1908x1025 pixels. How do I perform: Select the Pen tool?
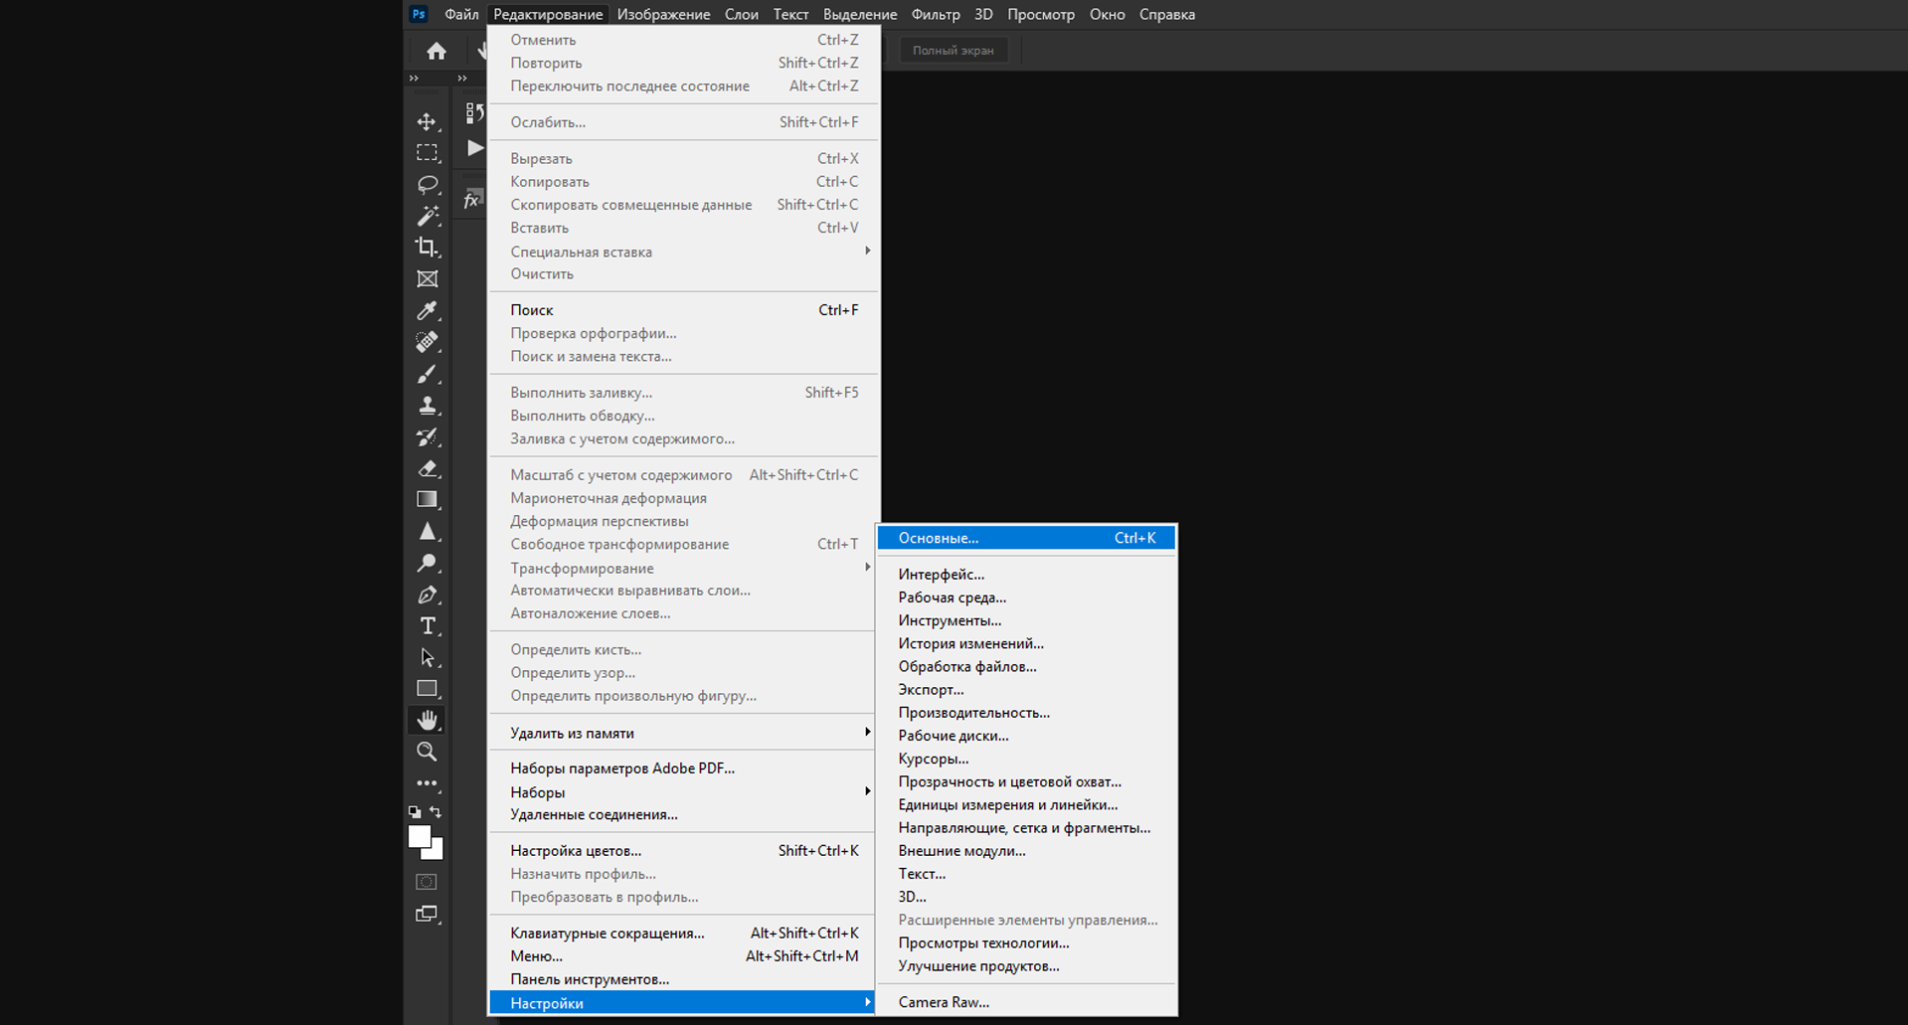(x=427, y=595)
